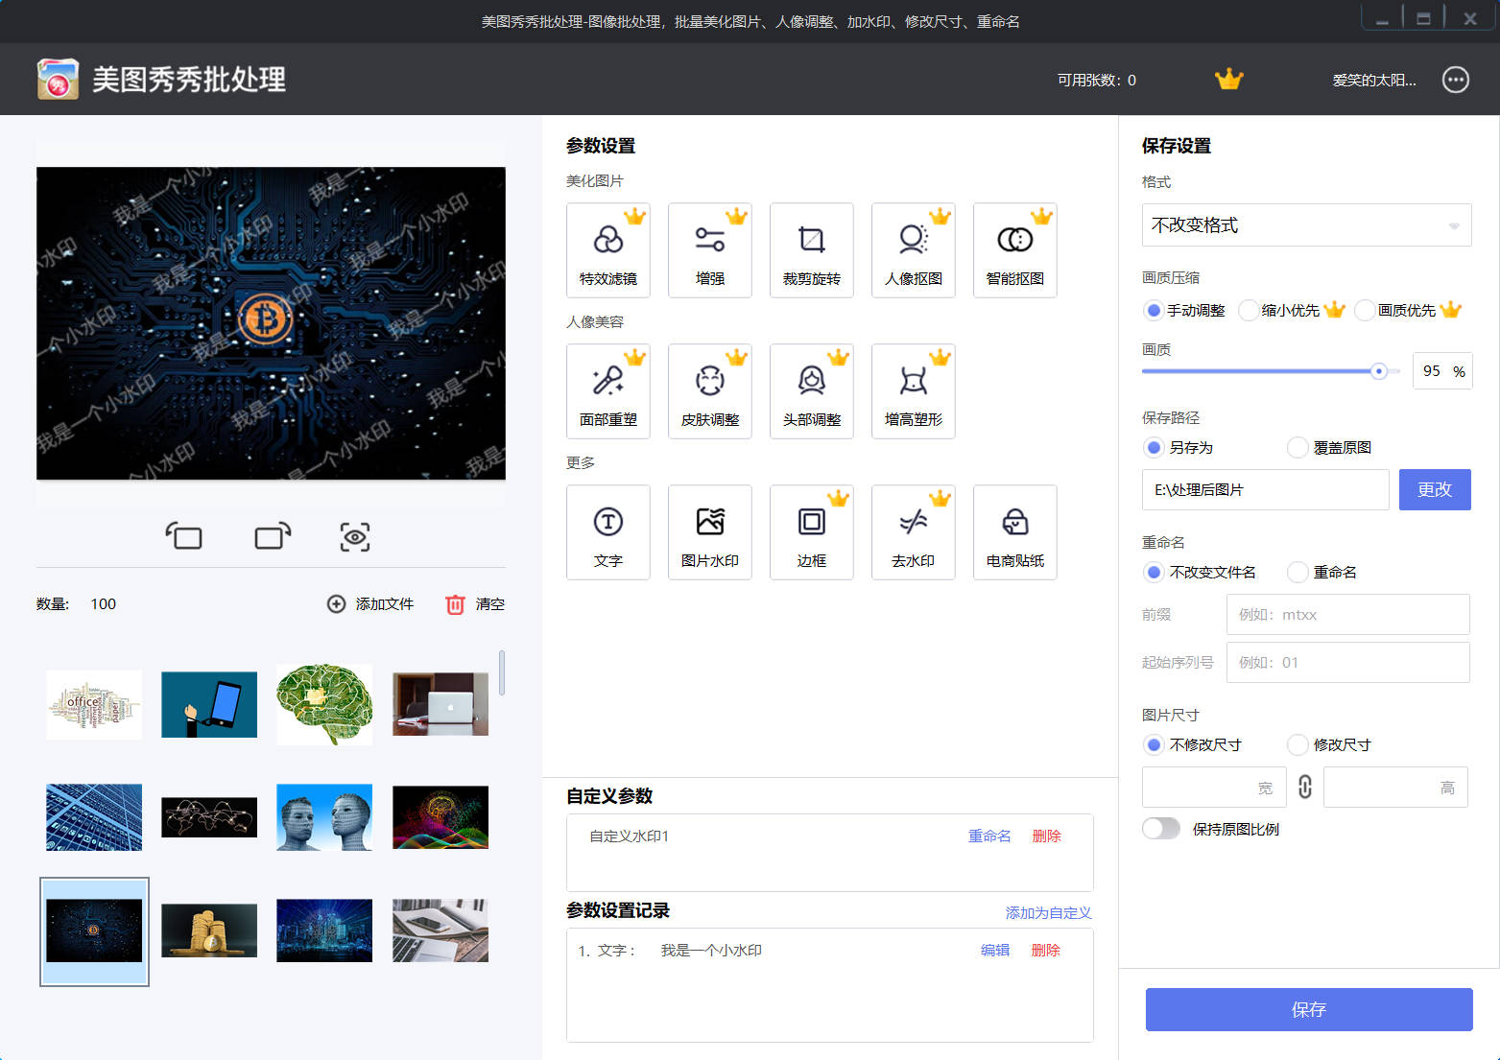Select the blue city skyline thumbnail
1500x1060 pixels.
click(324, 930)
